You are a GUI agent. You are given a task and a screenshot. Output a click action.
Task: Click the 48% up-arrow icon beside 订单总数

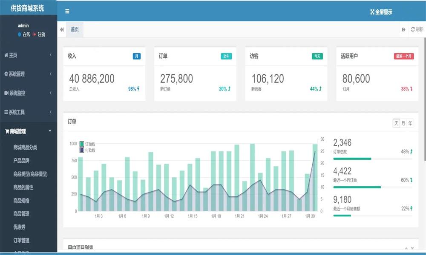412,151
